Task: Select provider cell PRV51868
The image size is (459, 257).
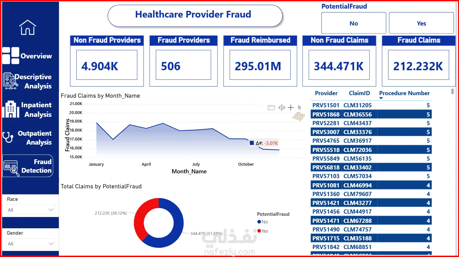Action: 326,114
